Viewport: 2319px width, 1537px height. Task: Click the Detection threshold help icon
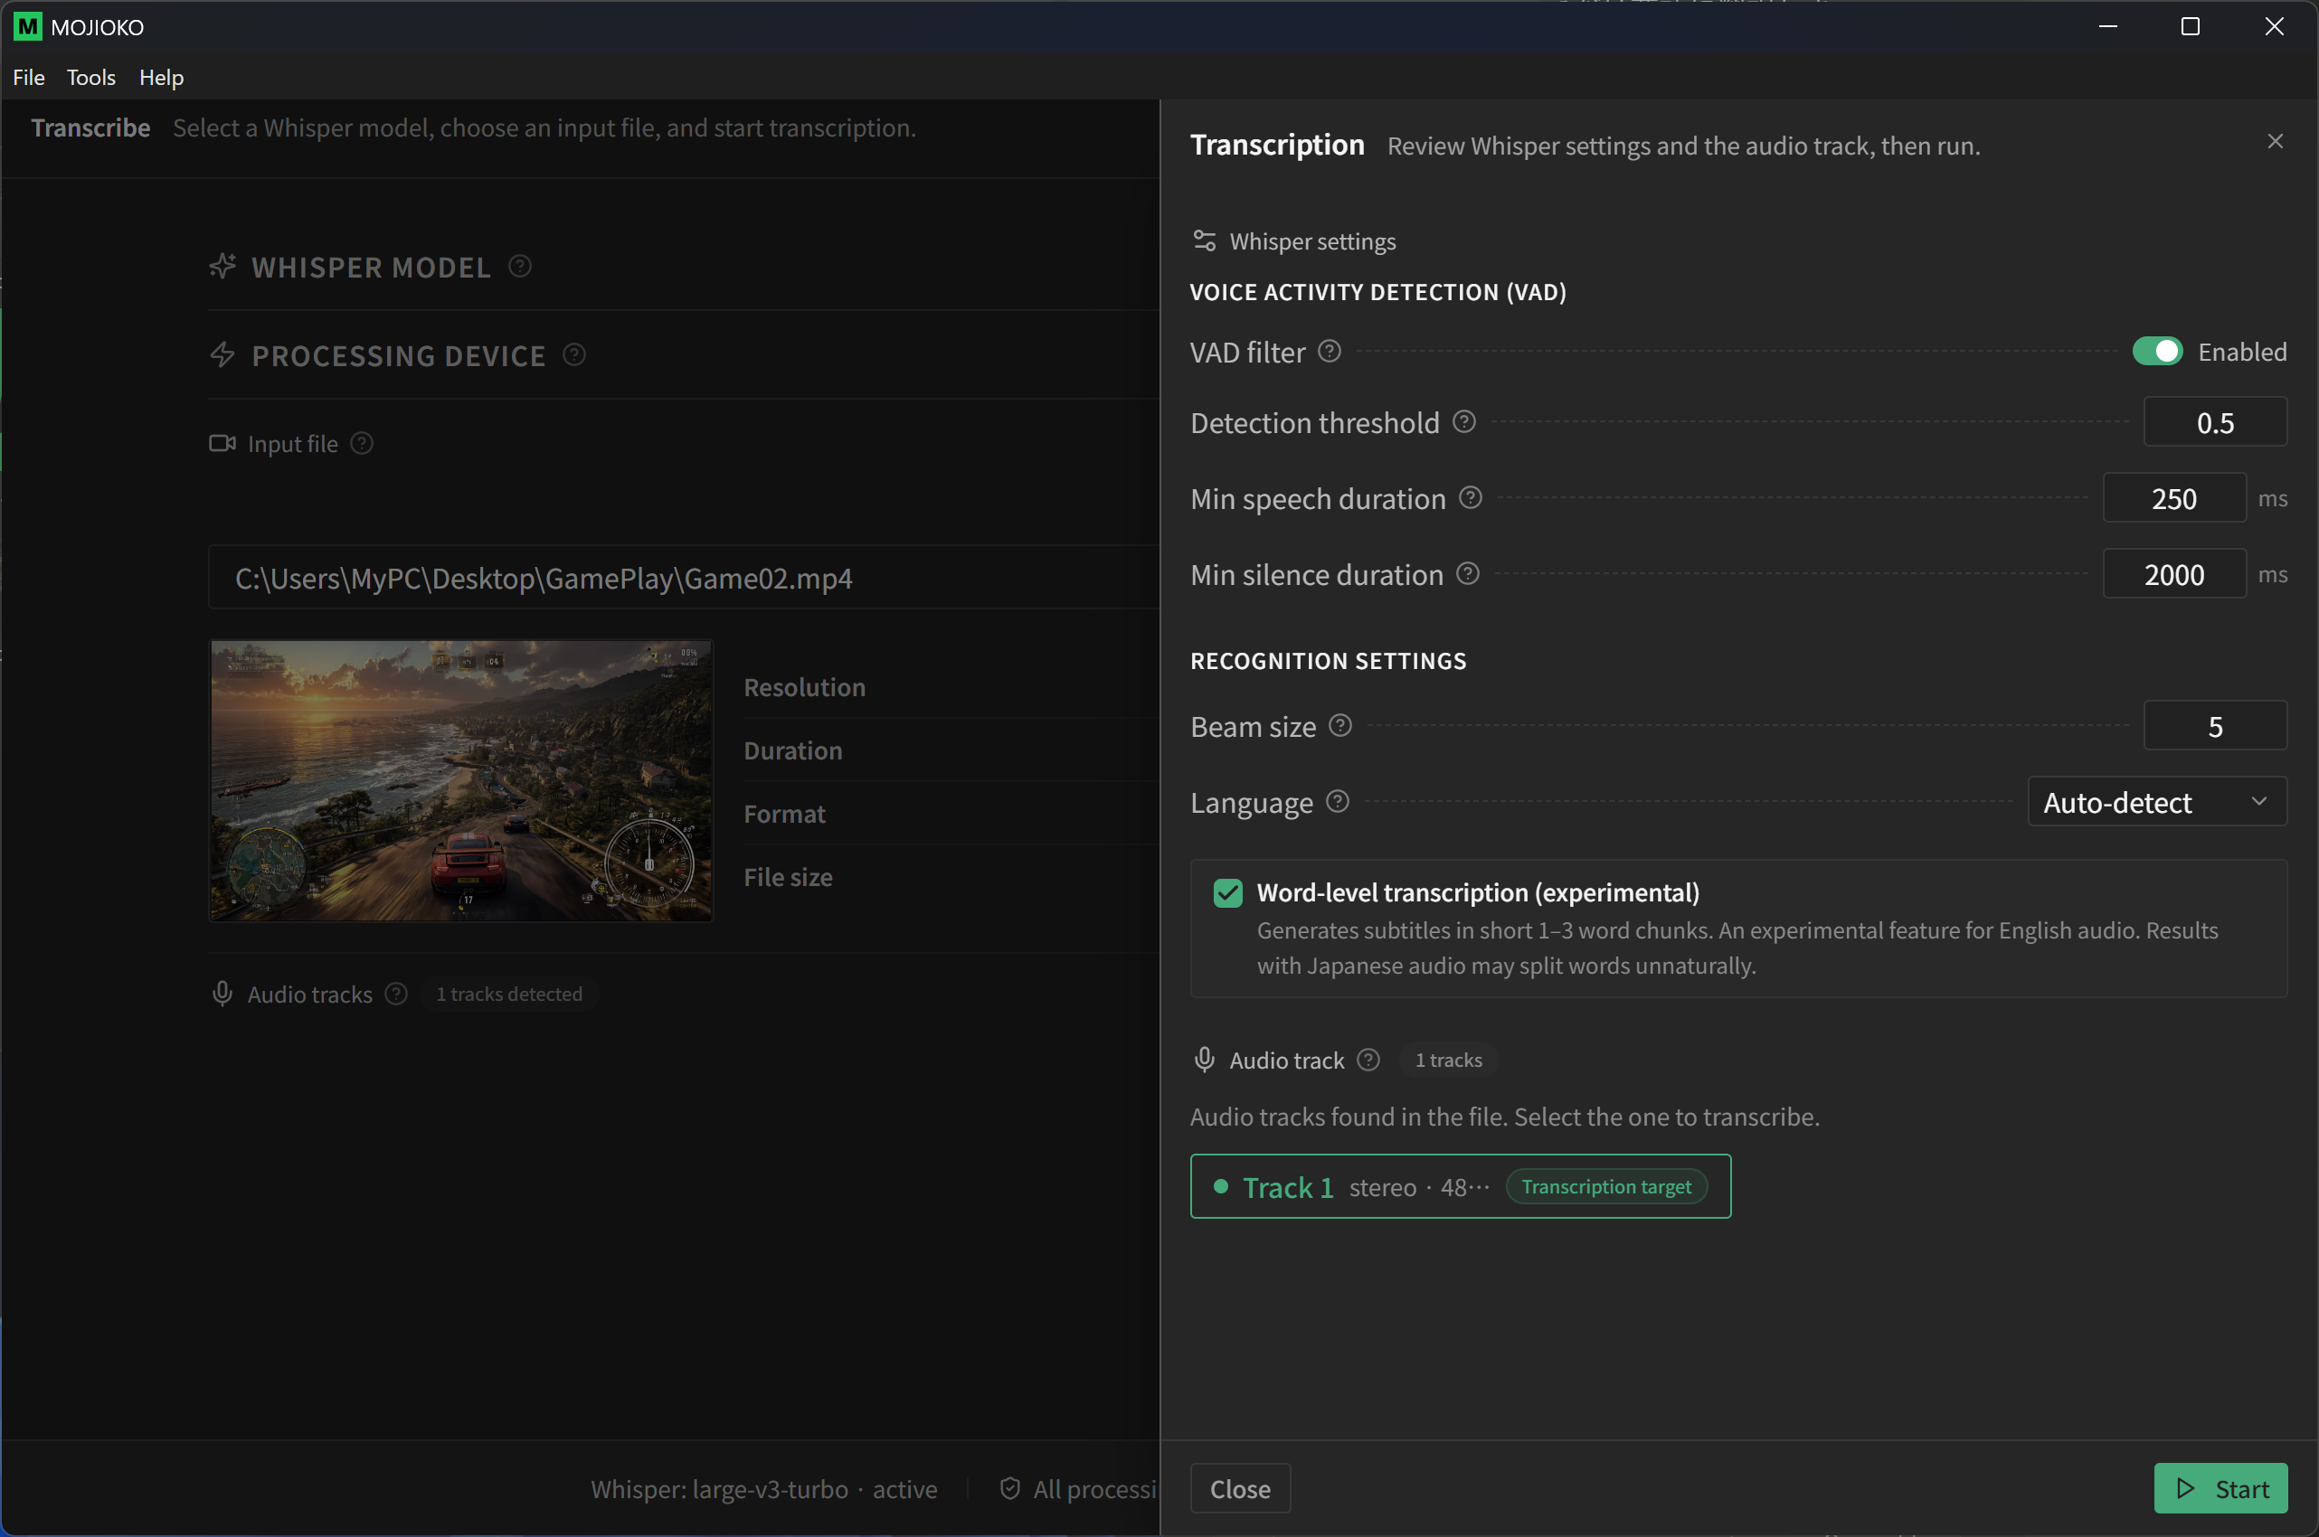click(x=1463, y=421)
